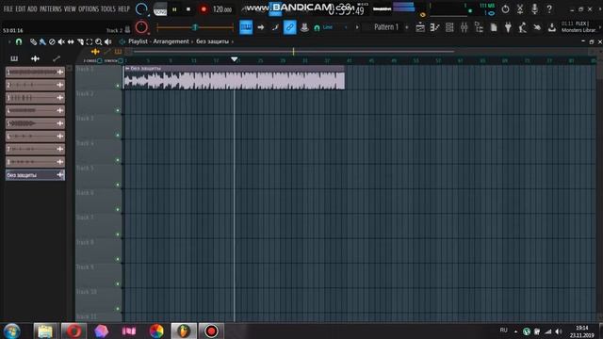Select the playlist Select tool

pyautogui.click(x=90, y=41)
